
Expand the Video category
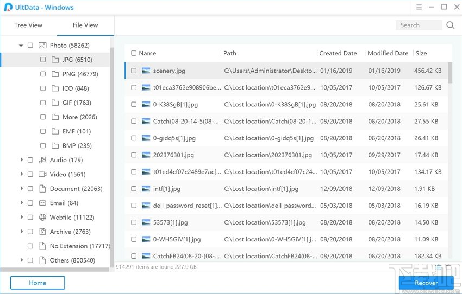[21, 174]
